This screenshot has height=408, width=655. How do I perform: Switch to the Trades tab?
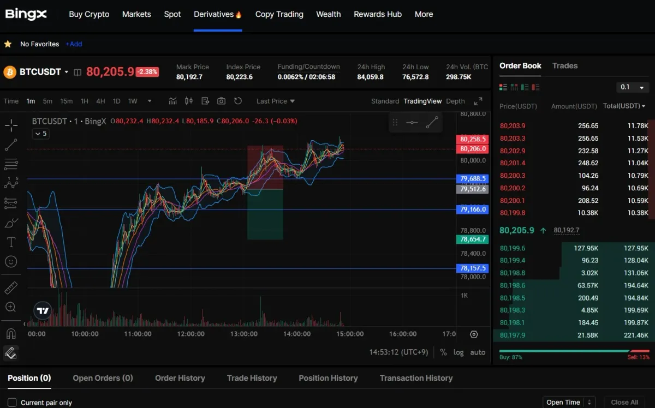tap(564, 65)
